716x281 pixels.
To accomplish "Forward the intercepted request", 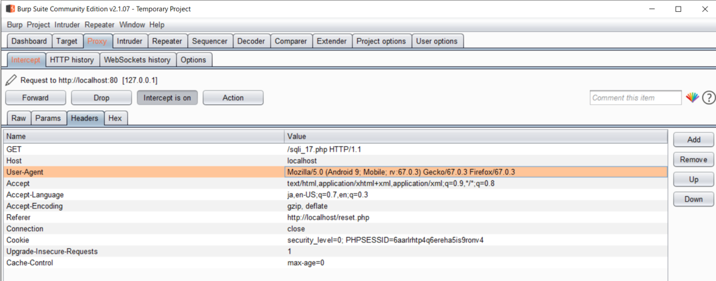I will (35, 98).
